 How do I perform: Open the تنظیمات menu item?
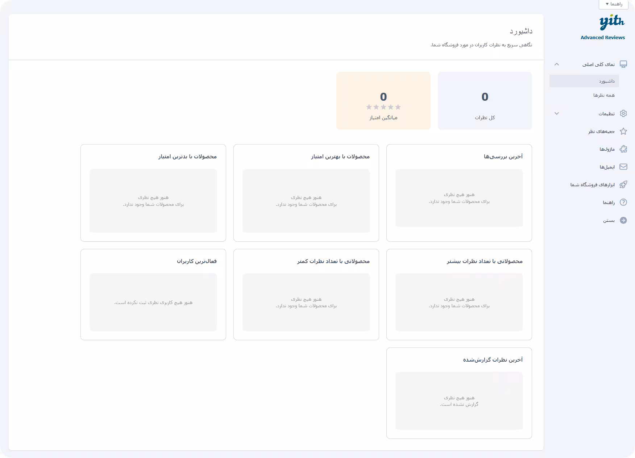[607, 114]
